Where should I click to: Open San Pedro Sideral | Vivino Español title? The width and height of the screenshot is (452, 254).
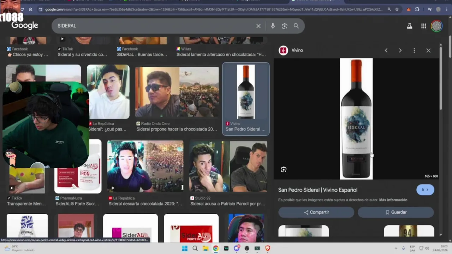coord(318,190)
